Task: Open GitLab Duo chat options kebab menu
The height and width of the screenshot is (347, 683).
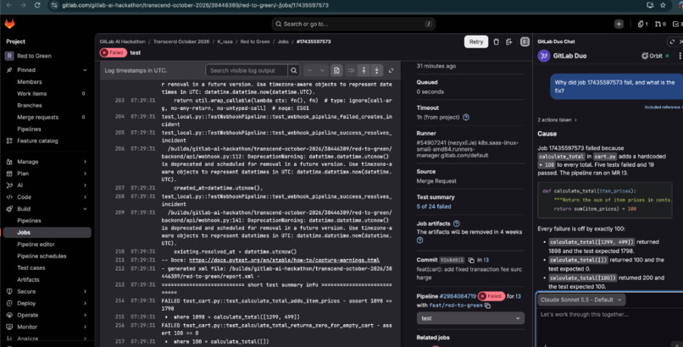Action: pos(680,56)
